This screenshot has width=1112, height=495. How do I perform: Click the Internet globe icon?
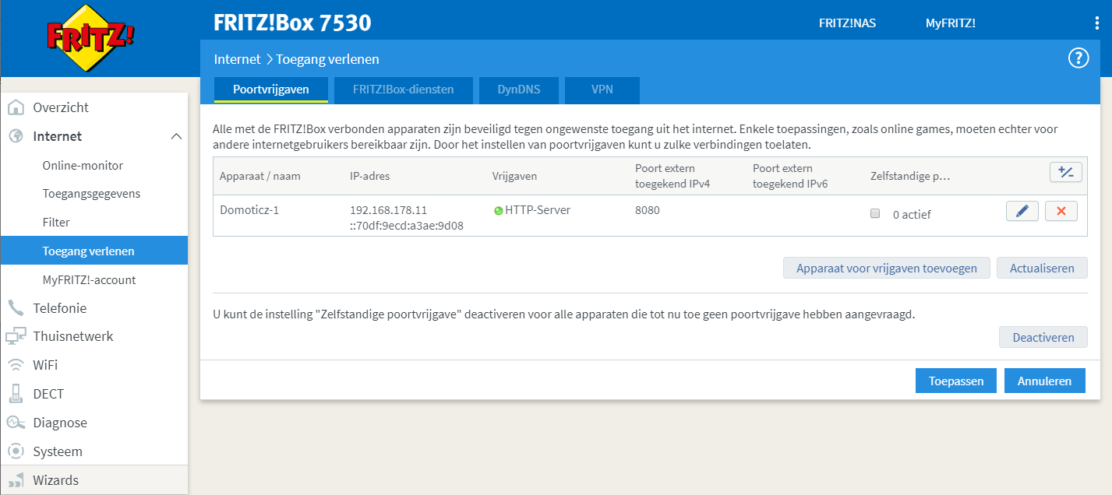16,136
